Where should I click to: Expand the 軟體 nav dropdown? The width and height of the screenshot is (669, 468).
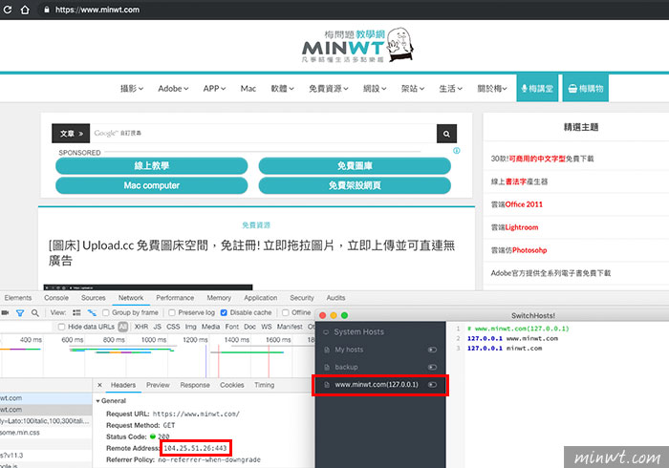coord(283,89)
